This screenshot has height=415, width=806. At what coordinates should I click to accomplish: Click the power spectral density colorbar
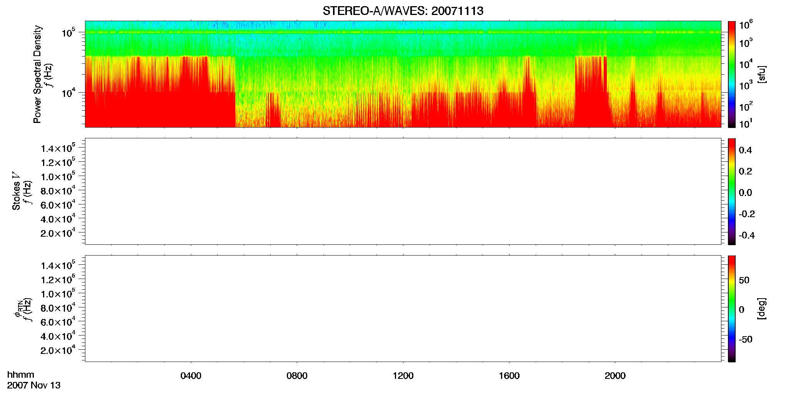tap(732, 74)
